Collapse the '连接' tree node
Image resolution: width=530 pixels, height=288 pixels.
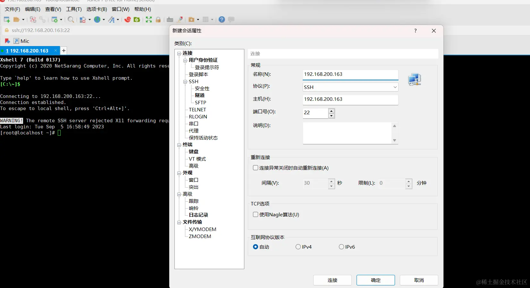[x=179, y=53]
